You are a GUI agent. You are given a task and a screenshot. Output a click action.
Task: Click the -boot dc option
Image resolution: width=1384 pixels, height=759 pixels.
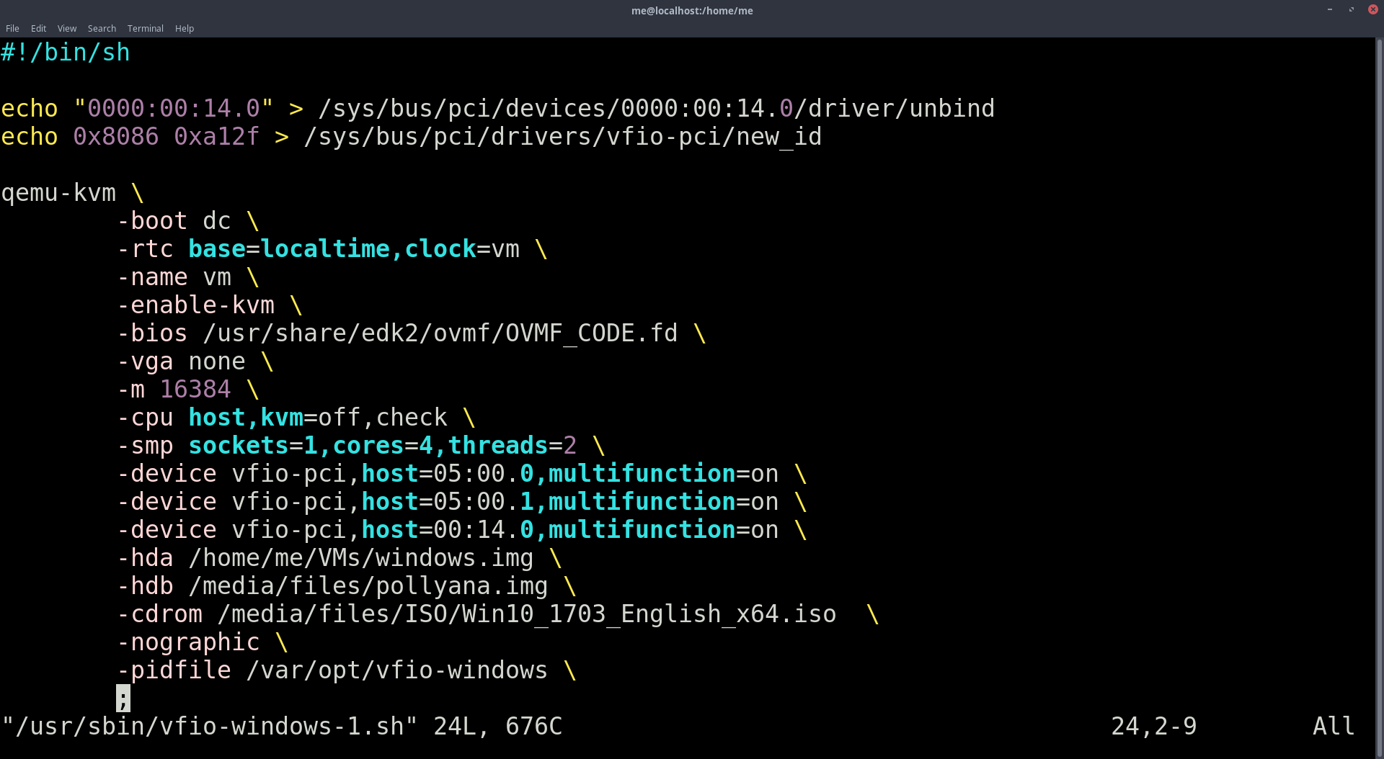174,221
